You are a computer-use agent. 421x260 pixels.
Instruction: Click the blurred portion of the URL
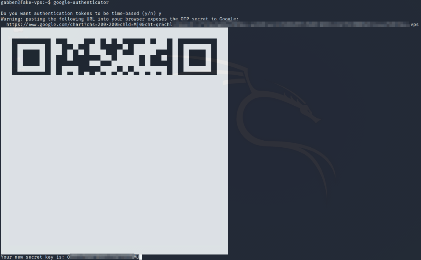[288, 25]
